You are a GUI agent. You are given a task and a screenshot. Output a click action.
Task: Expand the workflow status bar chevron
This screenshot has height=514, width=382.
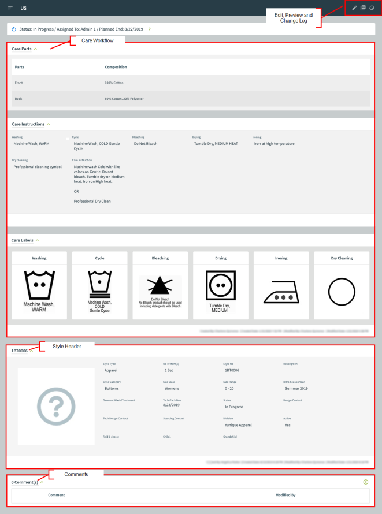(x=150, y=28)
